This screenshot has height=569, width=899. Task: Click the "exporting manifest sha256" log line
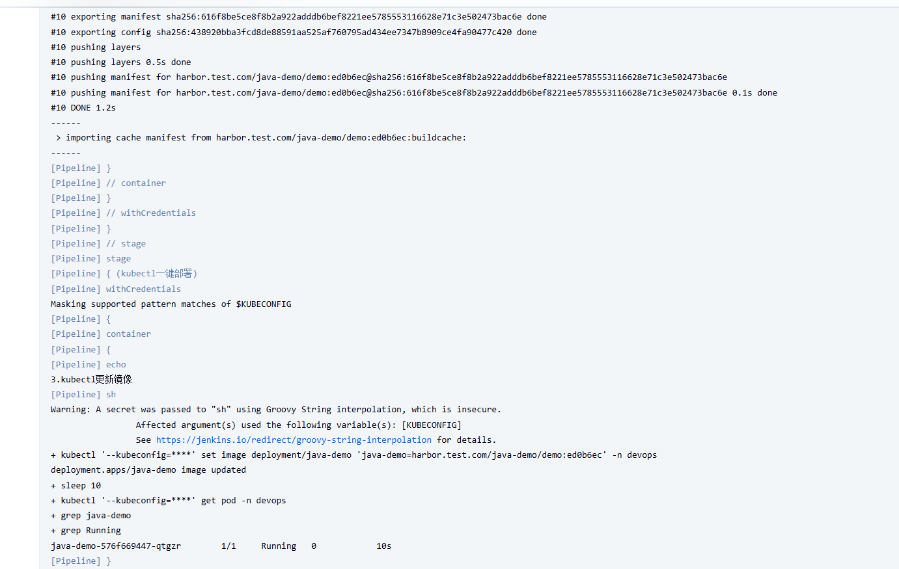[x=298, y=17]
